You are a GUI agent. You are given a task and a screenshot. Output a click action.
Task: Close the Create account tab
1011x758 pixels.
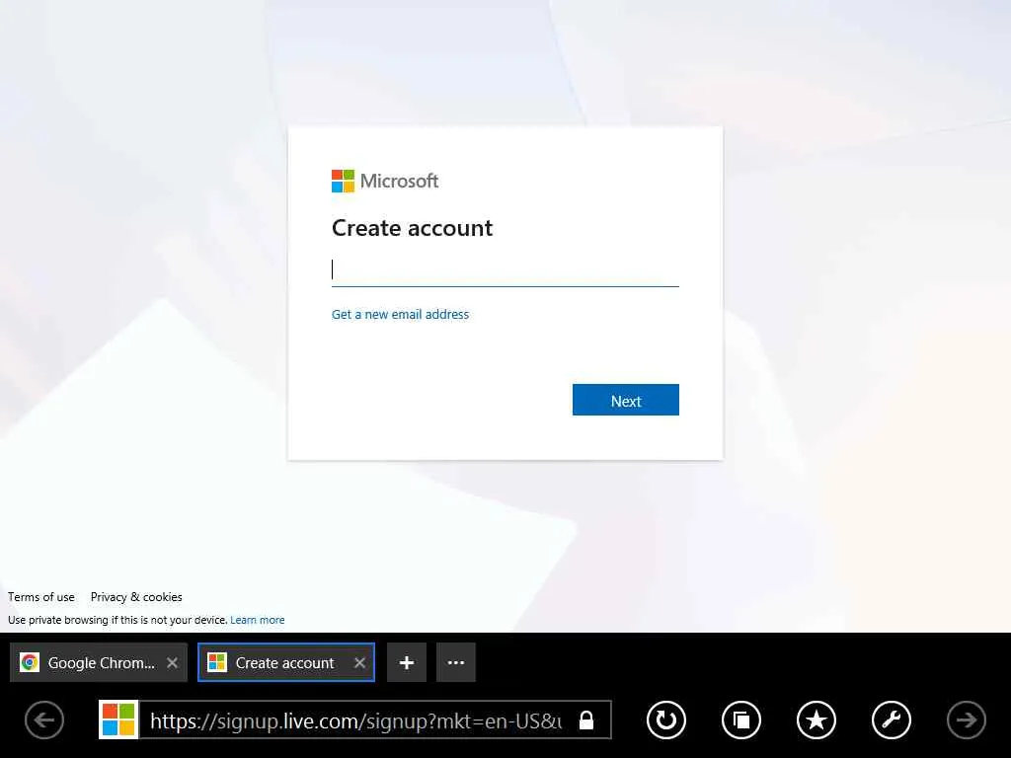[x=359, y=662]
